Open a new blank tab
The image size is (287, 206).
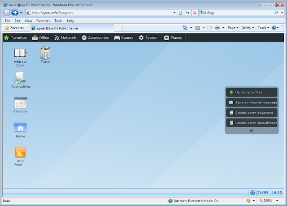click(x=118, y=28)
